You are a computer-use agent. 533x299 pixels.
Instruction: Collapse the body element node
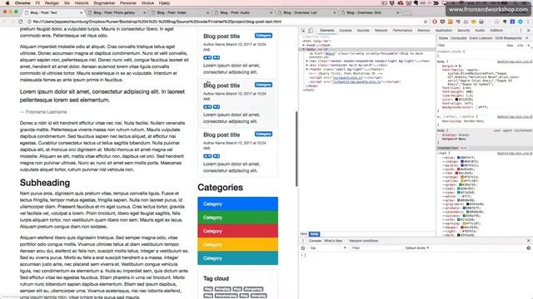pos(304,49)
